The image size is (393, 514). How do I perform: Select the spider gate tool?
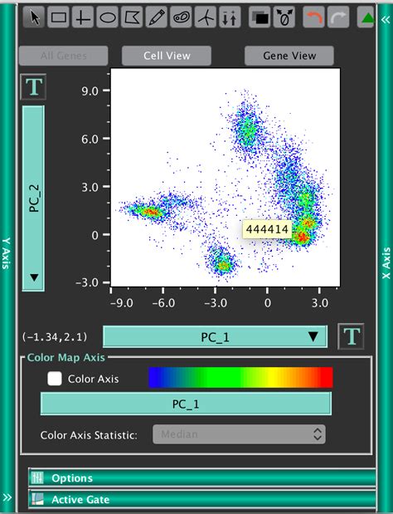point(206,17)
